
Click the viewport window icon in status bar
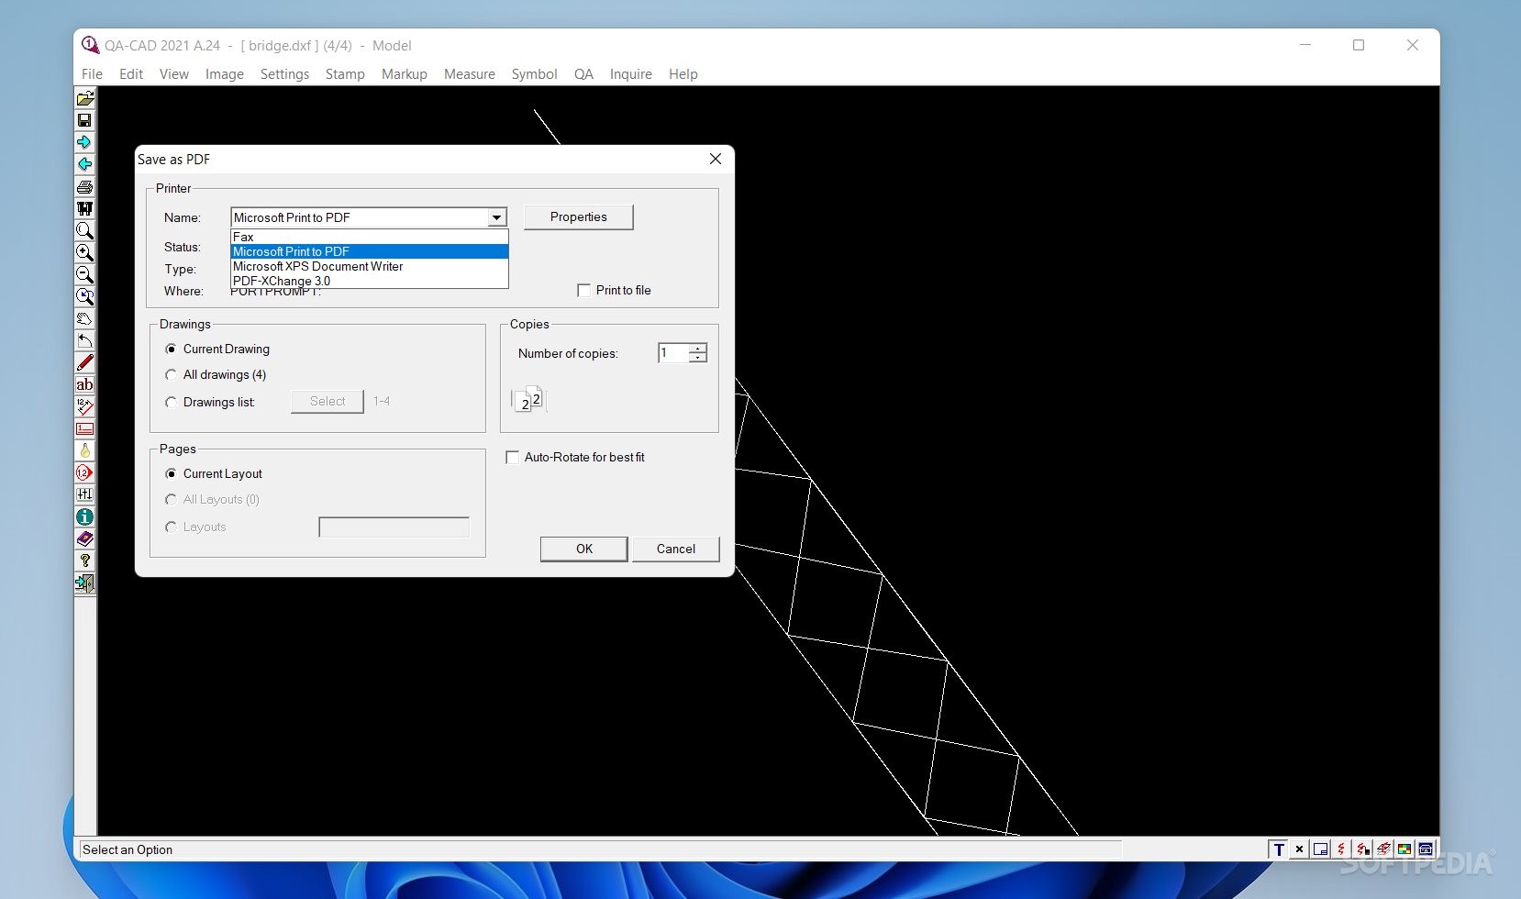point(1320,849)
